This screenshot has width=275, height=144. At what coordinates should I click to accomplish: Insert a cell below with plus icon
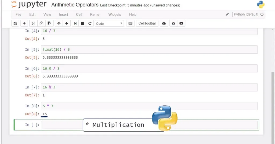coord(24,23)
